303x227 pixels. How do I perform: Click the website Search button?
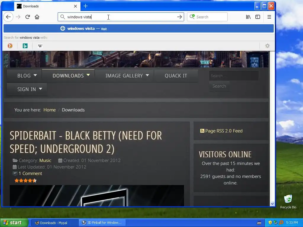coord(219,86)
